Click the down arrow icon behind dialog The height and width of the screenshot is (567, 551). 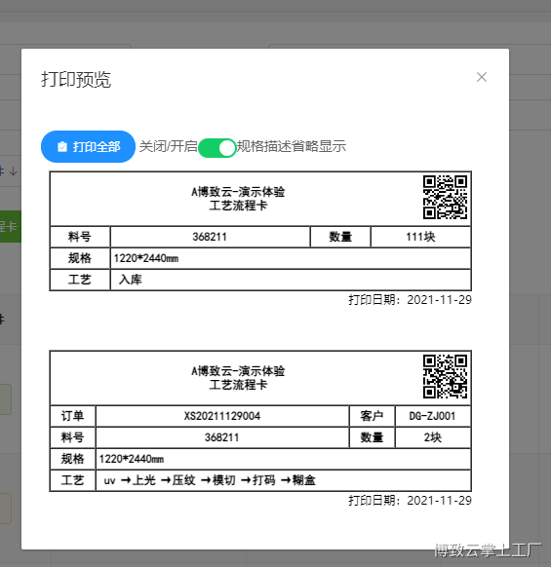(14, 171)
